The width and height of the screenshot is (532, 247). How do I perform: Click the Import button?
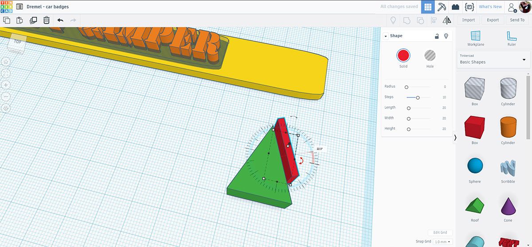(x=469, y=20)
